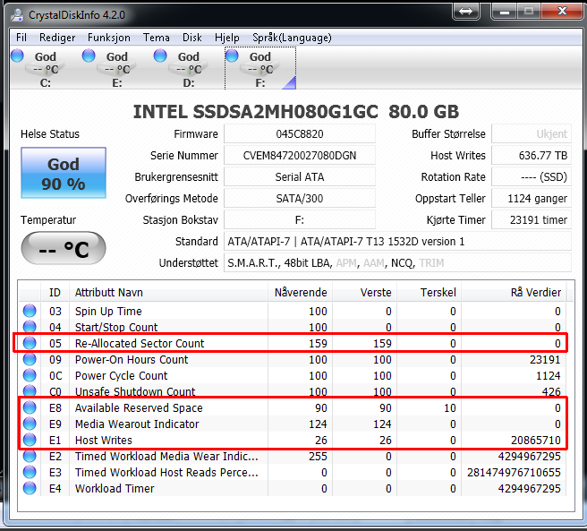Click the Understøttet features field
This screenshot has width=587, height=531.
[397, 262]
